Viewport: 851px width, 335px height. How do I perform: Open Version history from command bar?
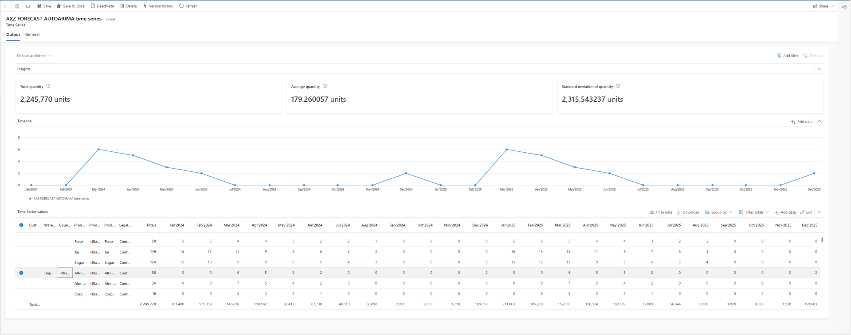[158, 6]
